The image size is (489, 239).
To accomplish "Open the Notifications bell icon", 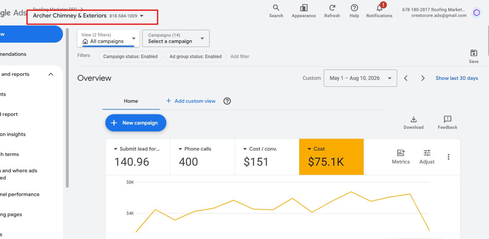I will click(379, 11).
